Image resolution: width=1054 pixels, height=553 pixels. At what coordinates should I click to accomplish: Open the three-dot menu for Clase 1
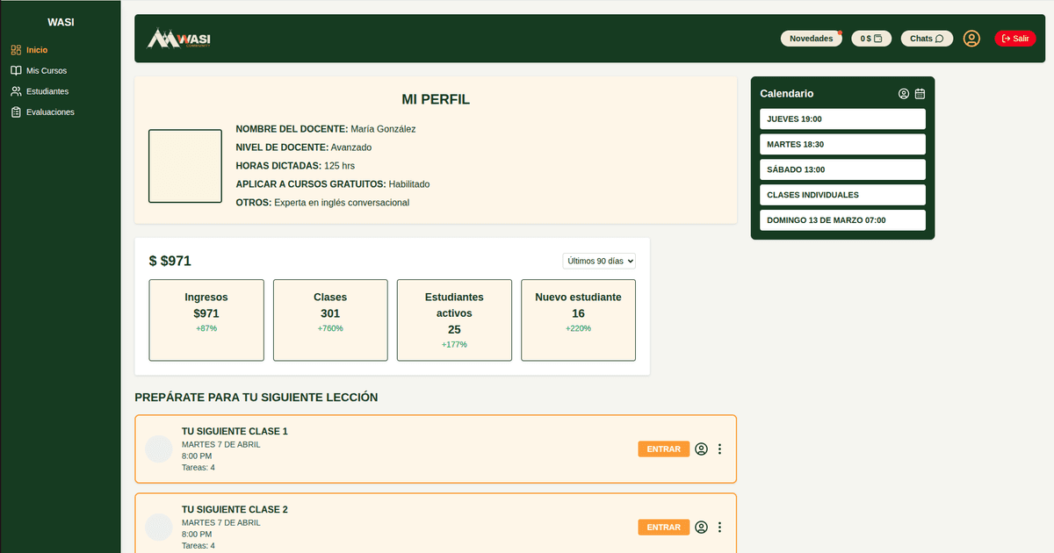pos(719,449)
